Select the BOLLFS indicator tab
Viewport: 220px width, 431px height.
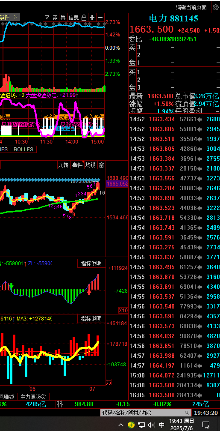pos(23,149)
